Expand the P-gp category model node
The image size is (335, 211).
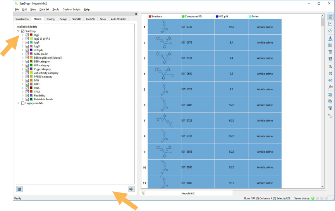pos(22,69)
